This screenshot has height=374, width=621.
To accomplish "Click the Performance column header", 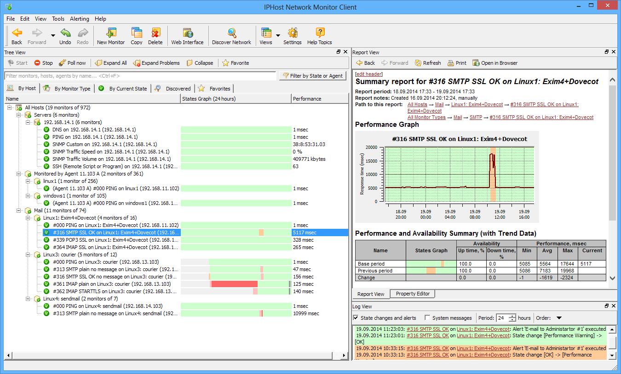I will click(x=320, y=99).
